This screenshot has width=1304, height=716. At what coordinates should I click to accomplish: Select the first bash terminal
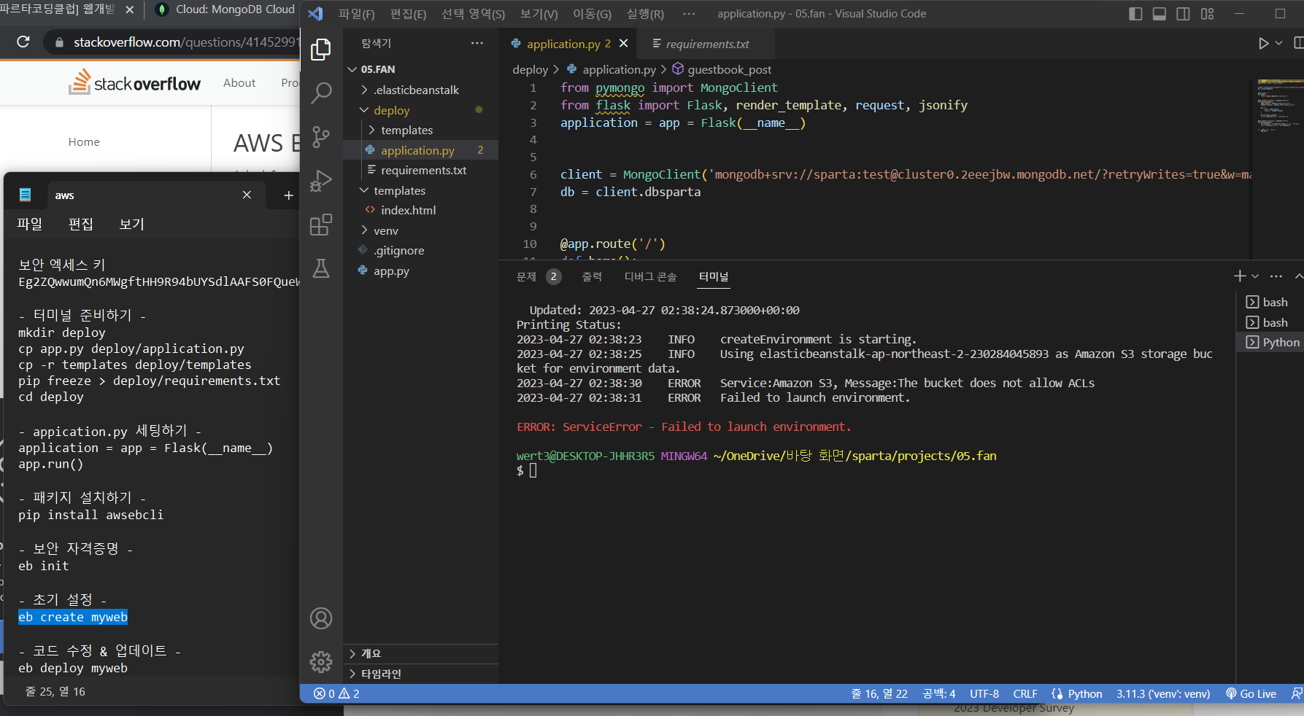coord(1270,302)
